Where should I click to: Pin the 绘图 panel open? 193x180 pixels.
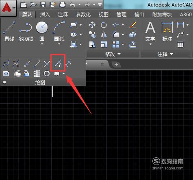3,82
